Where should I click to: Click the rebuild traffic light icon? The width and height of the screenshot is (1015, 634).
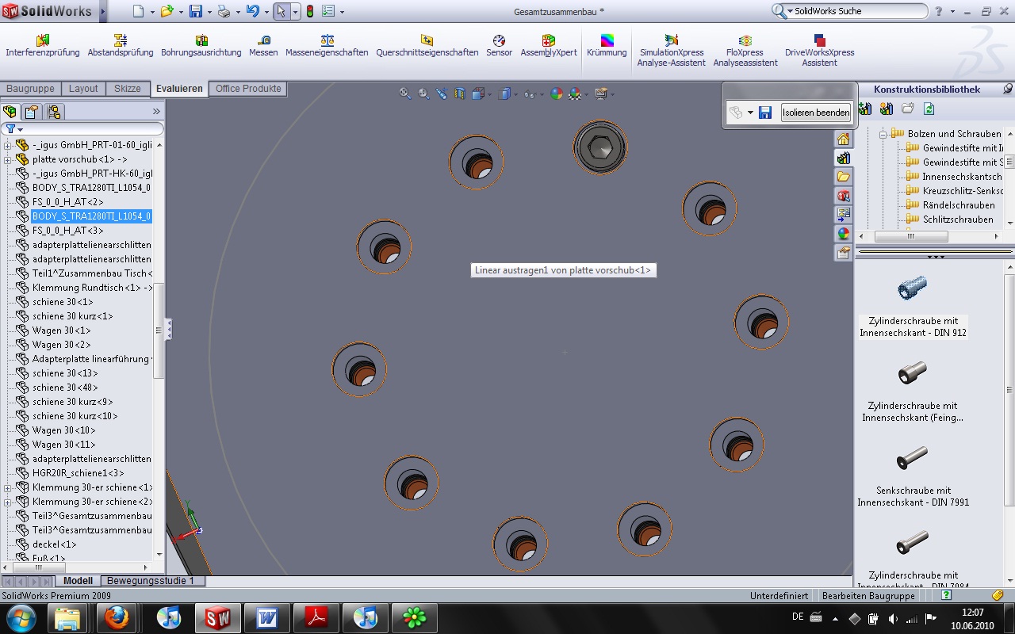coord(310,11)
